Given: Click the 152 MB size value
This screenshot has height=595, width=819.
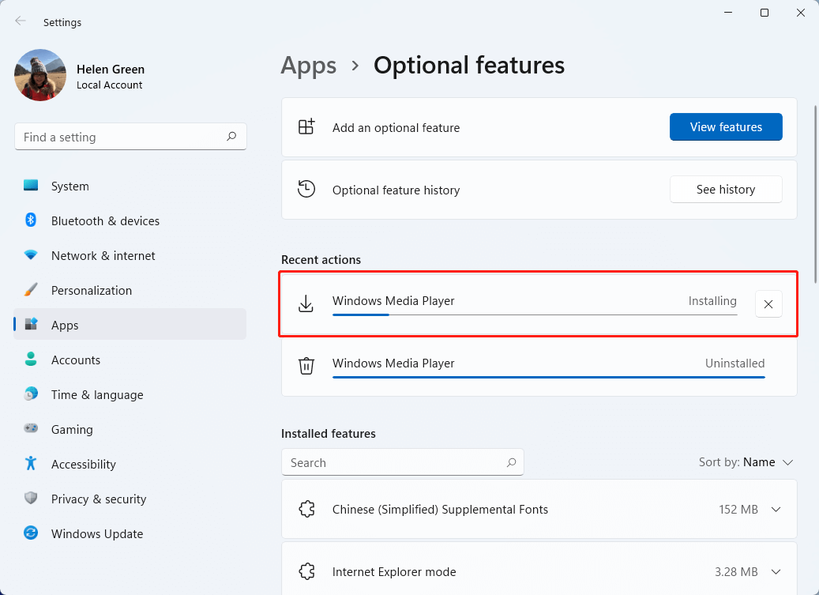Looking at the screenshot, I should tap(738, 510).
